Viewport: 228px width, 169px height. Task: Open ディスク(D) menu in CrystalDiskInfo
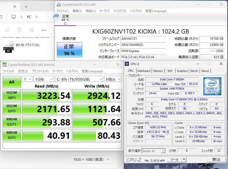(120, 11)
